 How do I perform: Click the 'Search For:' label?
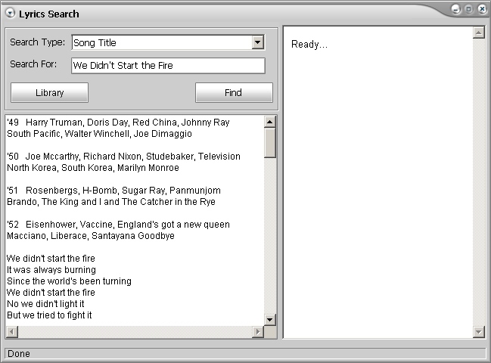(x=33, y=64)
